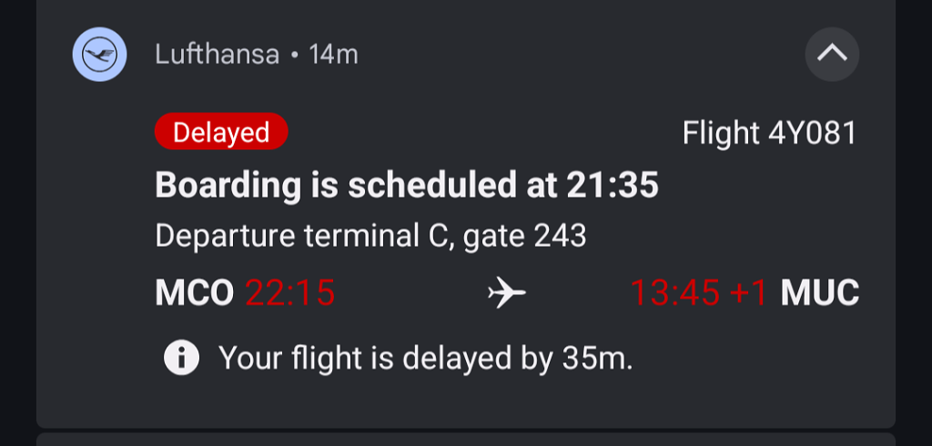Tap the airplane icon between airports
This screenshot has height=446, width=932.
tap(507, 293)
